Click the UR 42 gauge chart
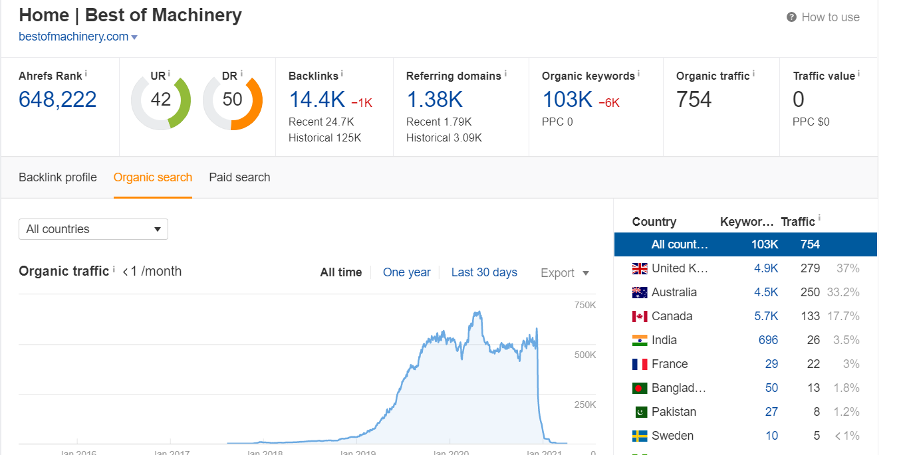 [x=161, y=101]
